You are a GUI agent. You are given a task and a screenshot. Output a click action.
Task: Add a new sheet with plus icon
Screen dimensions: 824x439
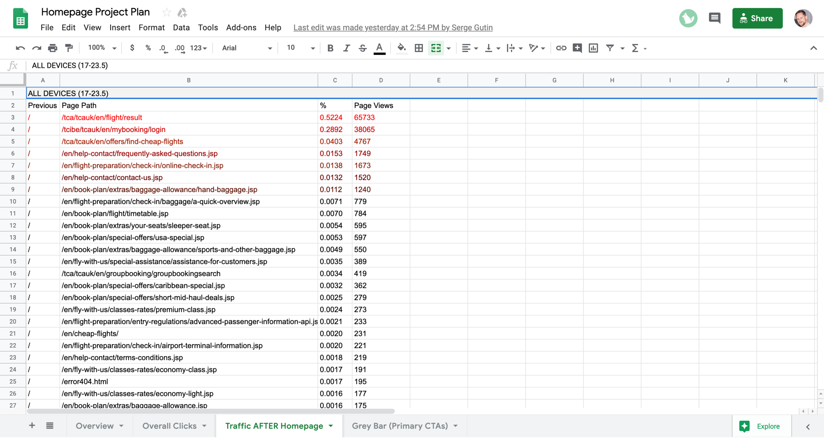pyautogui.click(x=32, y=425)
